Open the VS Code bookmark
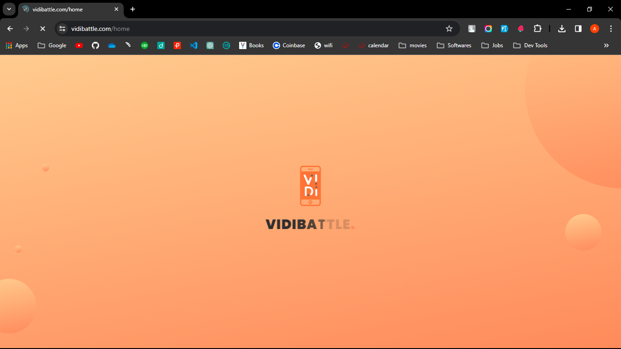The height and width of the screenshot is (349, 621). (x=194, y=45)
